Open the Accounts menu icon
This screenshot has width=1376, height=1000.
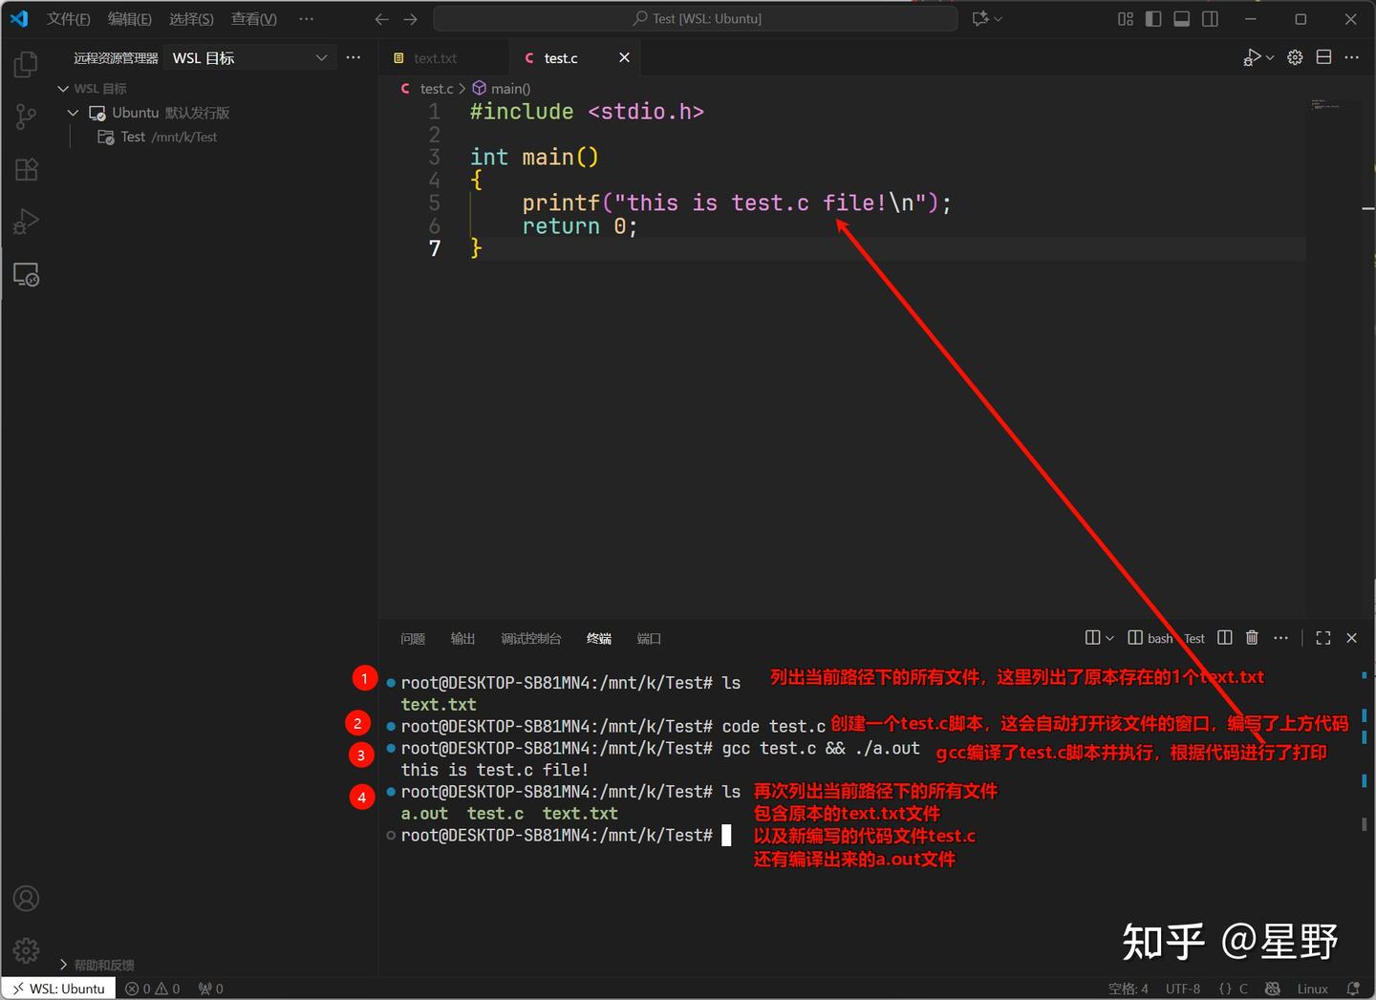[26, 899]
